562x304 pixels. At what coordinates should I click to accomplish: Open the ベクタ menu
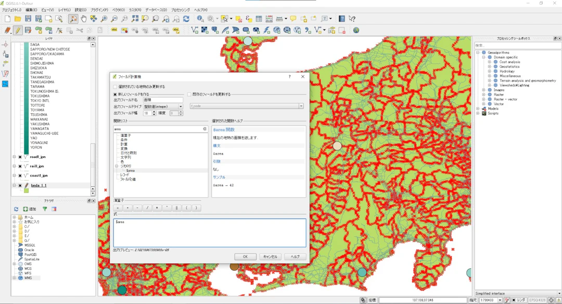[119, 10]
